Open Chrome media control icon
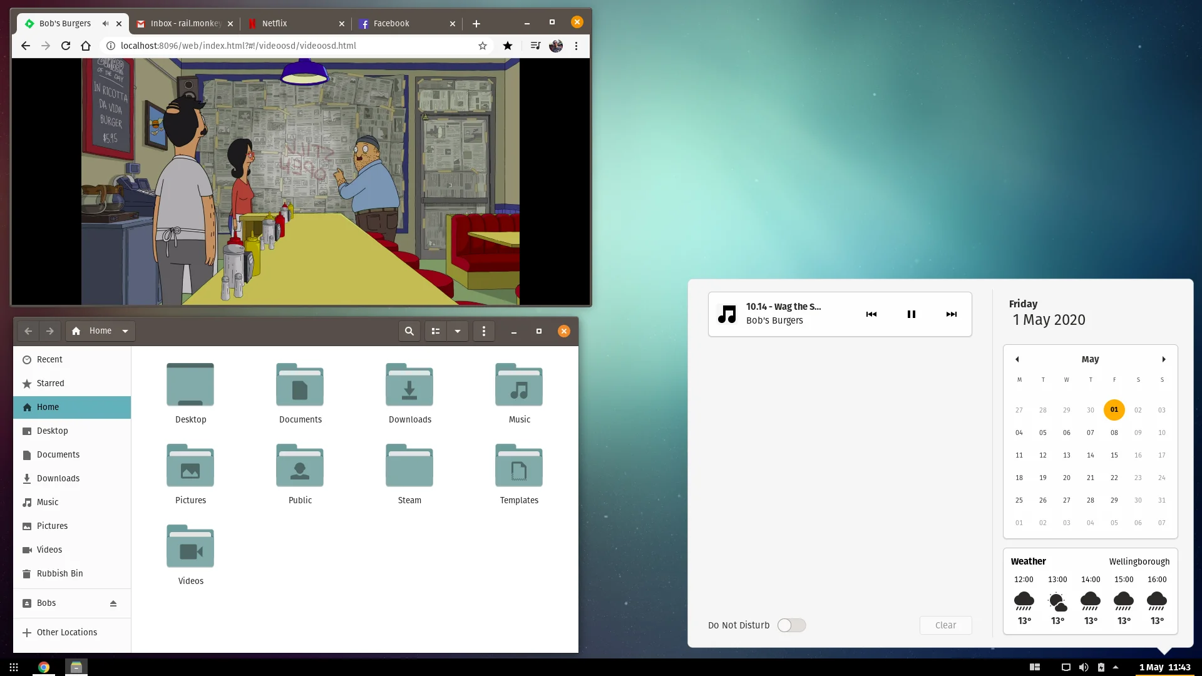 pos(535,46)
